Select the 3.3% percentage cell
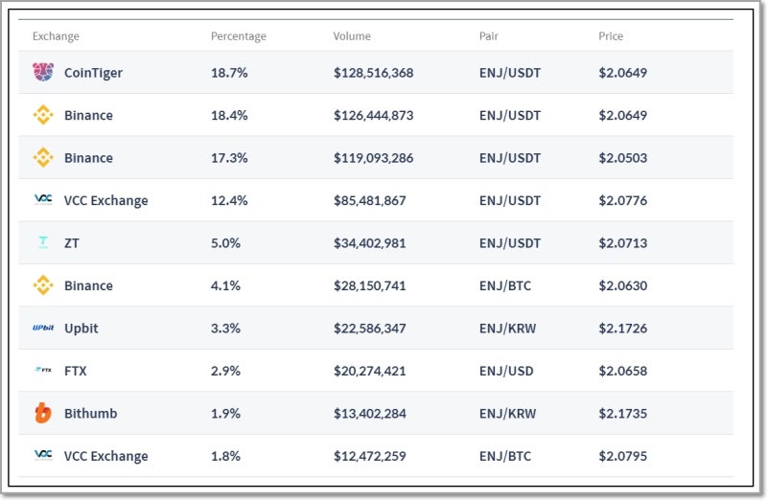The width and height of the screenshot is (767, 500). point(225,328)
